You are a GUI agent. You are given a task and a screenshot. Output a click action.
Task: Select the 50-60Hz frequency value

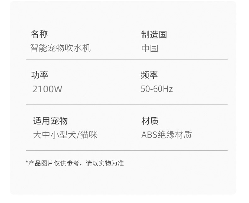[x=157, y=89]
